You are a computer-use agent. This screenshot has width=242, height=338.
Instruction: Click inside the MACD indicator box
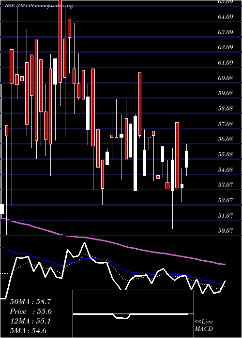point(133,314)
